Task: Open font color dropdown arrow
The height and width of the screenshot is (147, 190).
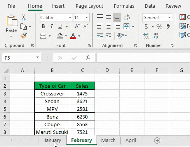Action: pos(79,36)
